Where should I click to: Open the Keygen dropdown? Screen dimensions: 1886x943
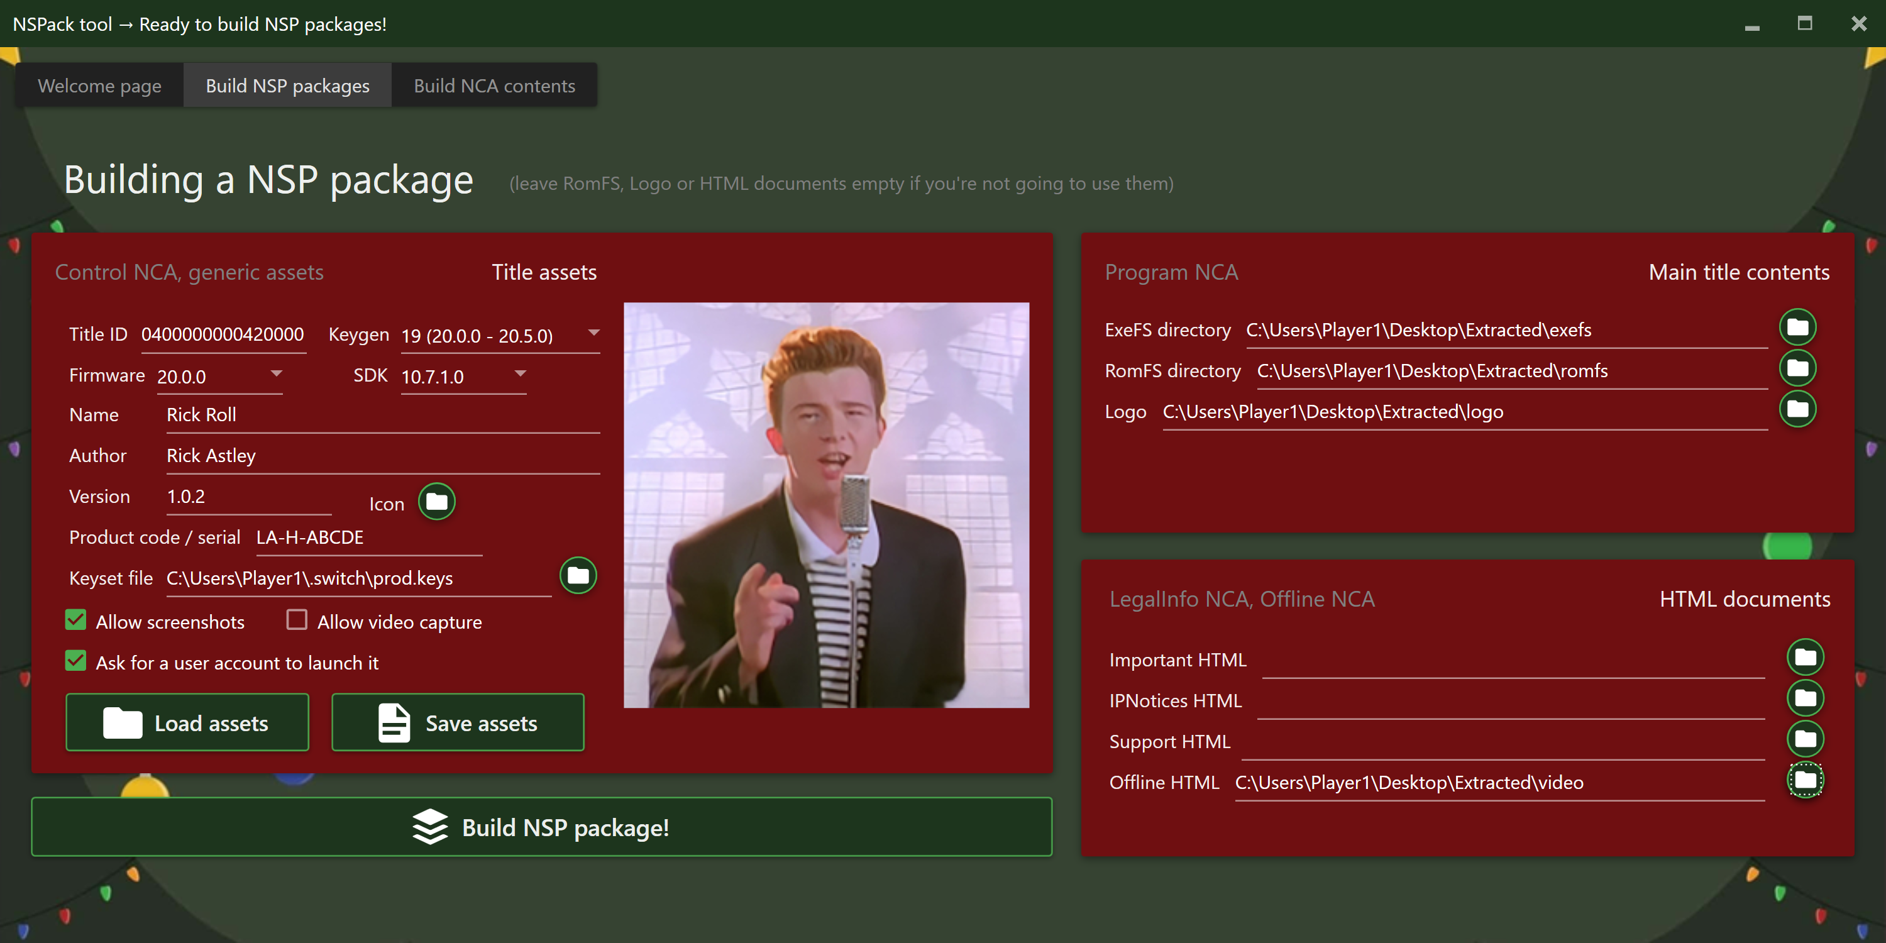click(x=500, y=335)
